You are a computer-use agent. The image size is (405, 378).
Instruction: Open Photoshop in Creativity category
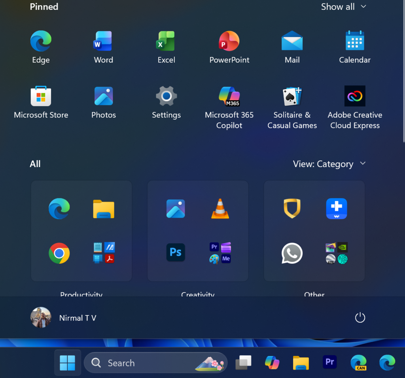pyautogui.click(x=176, y=253)
